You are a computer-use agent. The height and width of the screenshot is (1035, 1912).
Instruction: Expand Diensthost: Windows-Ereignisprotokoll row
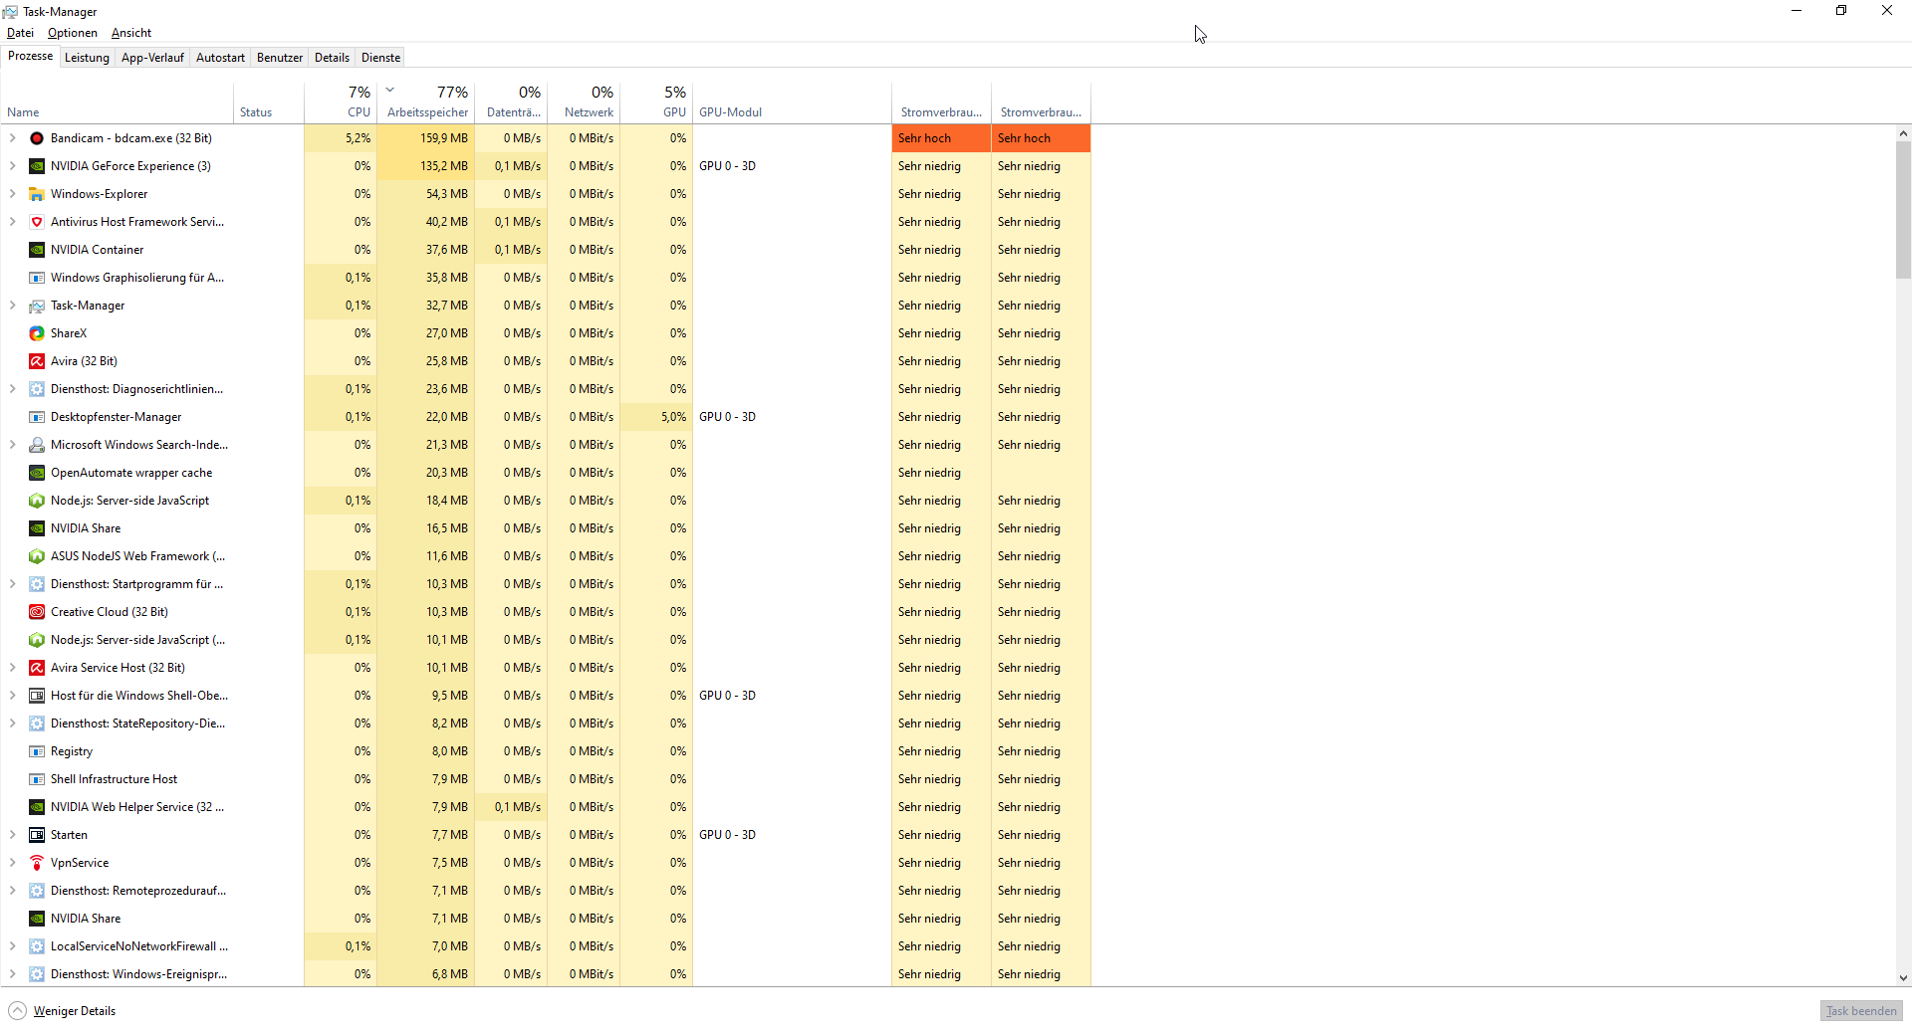tap(13, 974)
